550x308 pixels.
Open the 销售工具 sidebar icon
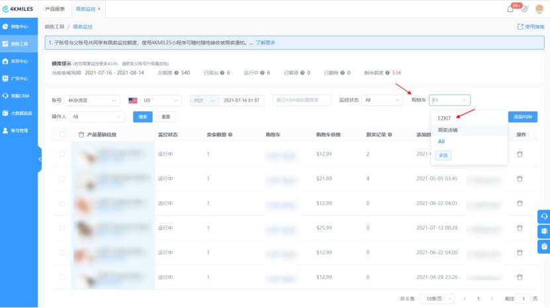point(5,44)
